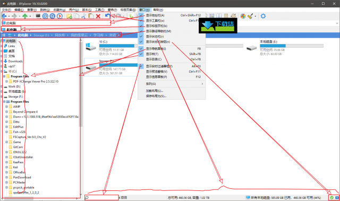Expand the Ditto folder node
The image size is (340, 201).
coord(6,122)
